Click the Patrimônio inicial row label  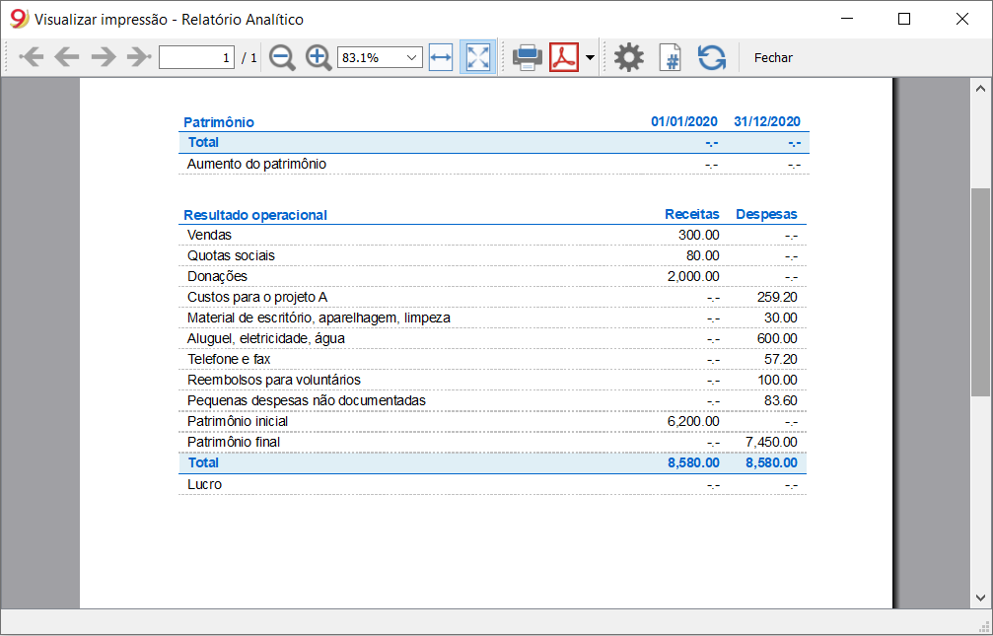(x=238, y=421)
